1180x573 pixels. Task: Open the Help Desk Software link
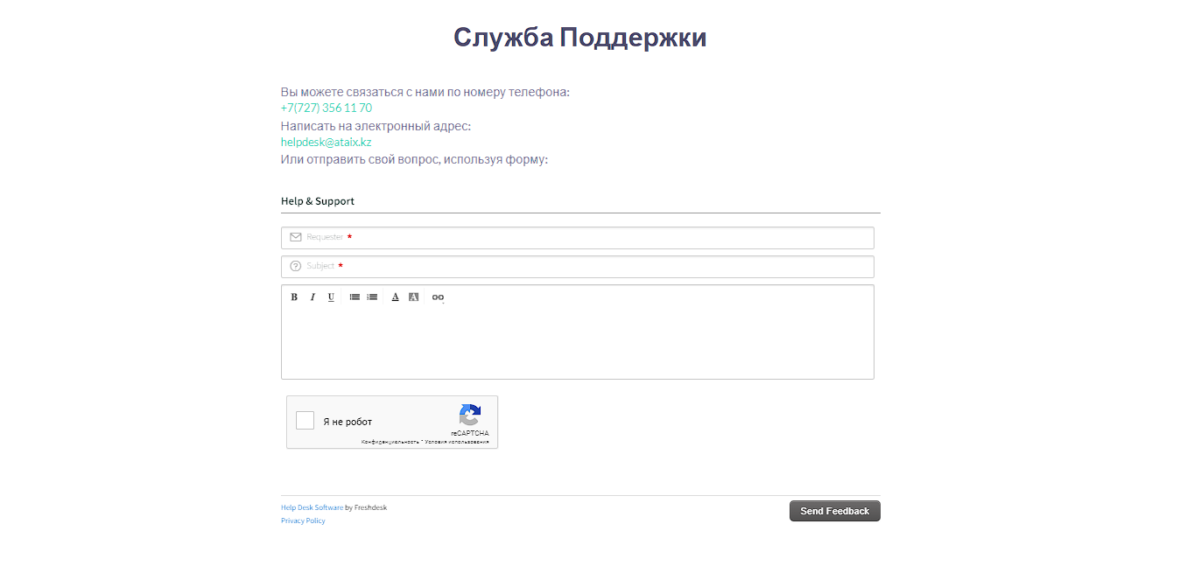pyautogui.click(x=312, y=507)
